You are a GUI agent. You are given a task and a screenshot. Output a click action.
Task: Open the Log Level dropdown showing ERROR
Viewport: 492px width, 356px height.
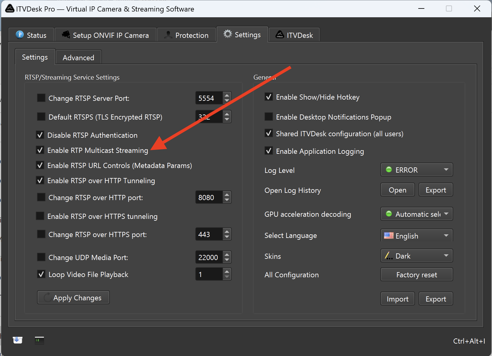click(x=416, y=170)
